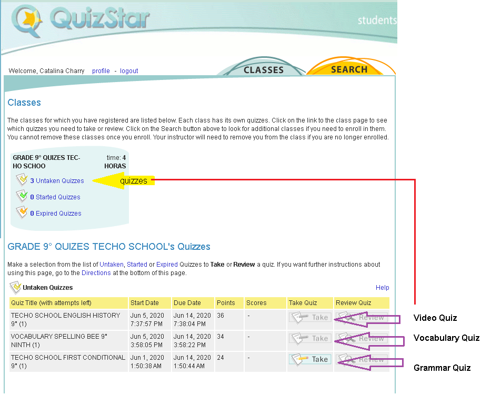Screen dimensions: 481x395
Task: Review the VOCABULARY SPELLING BEE quiz
Action: click(362, 338)
